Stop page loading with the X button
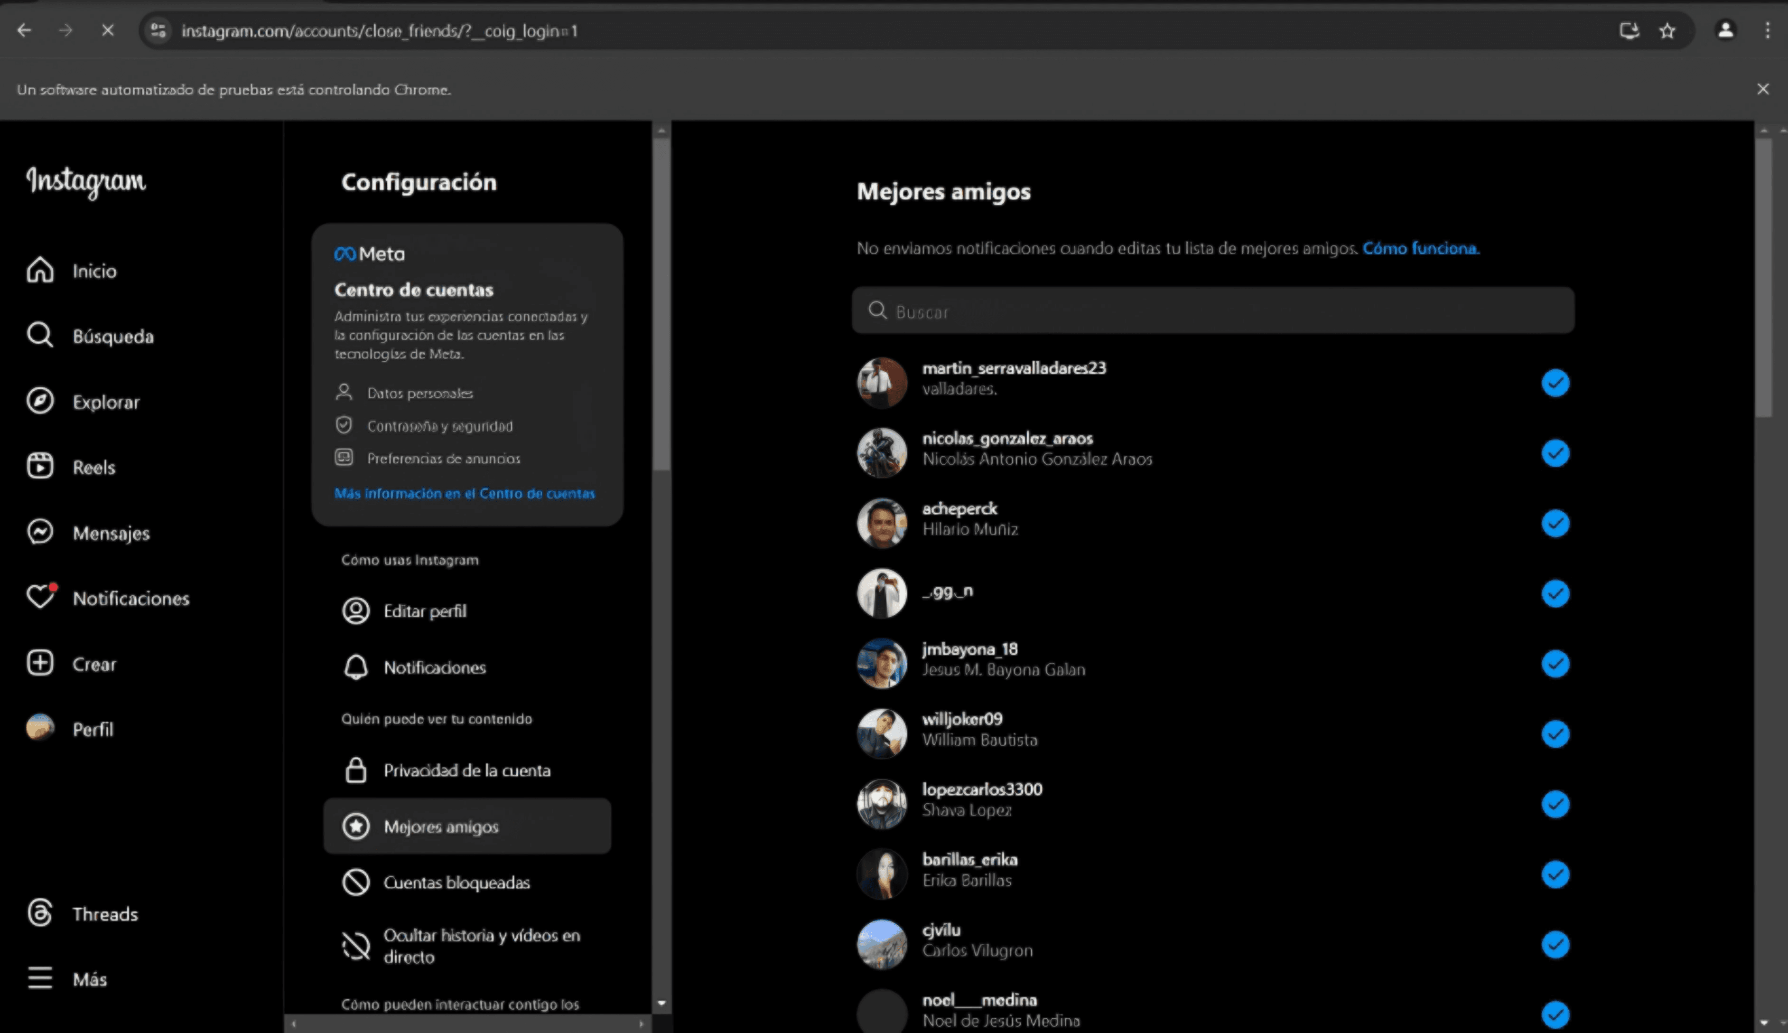The image size is (1788, 1033). [108, 30]
